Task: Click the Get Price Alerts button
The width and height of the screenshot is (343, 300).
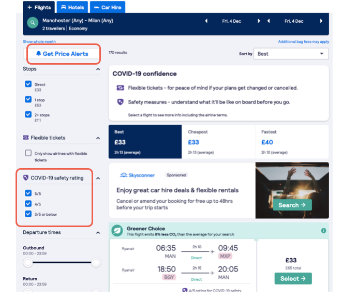Action: [x=62, y=54]
